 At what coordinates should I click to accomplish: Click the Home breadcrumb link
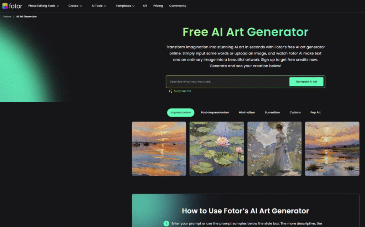(x=7, y=16)
